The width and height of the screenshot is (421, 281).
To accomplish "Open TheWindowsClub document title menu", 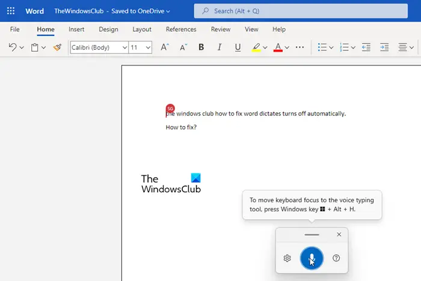I will (112, 11).
